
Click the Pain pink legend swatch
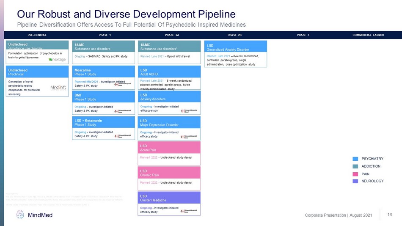click(x=355, y=174)
